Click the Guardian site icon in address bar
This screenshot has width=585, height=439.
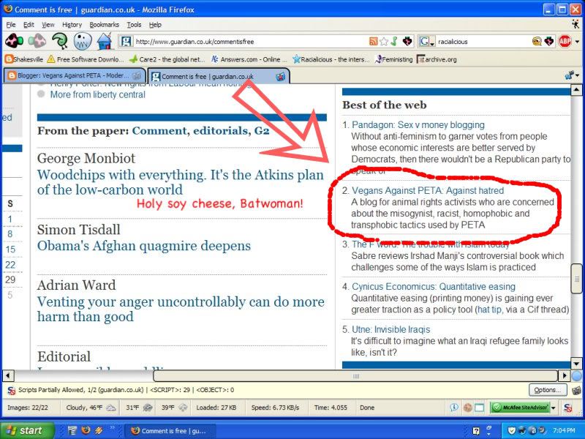click(x=126, y=41)
